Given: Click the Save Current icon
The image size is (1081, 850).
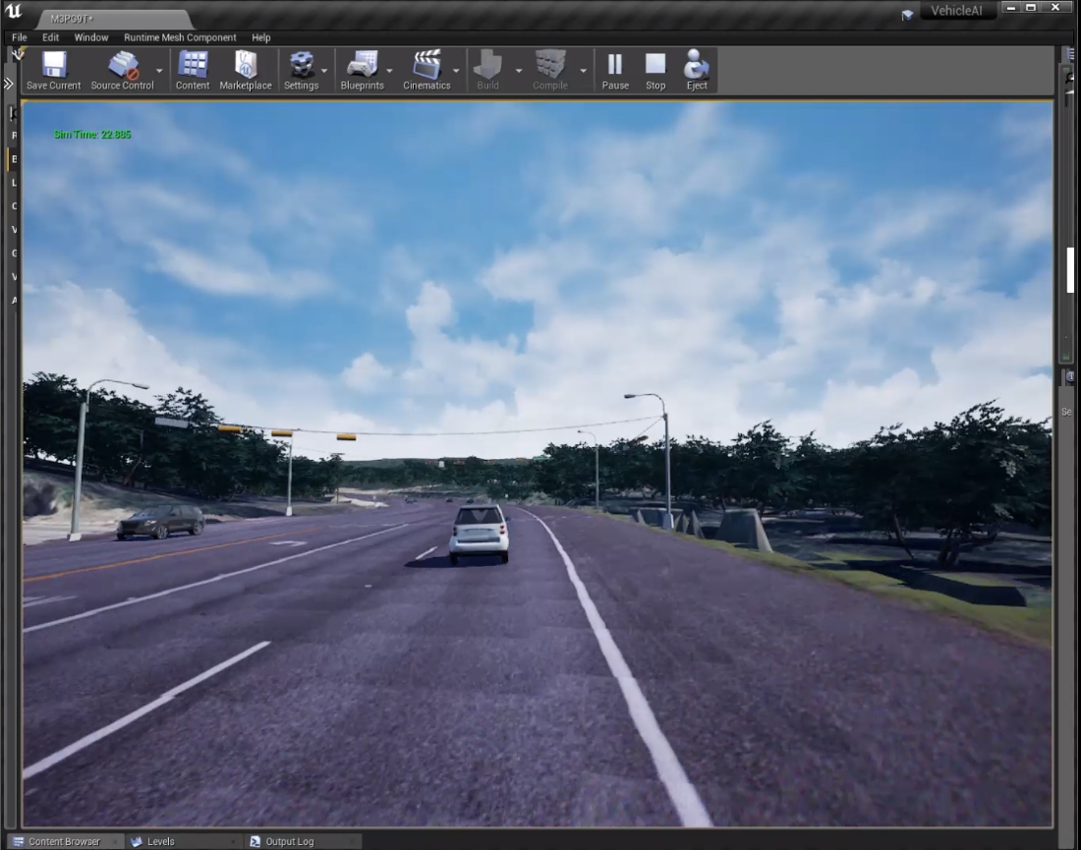Looking at the screenshot, I should 52,64.
